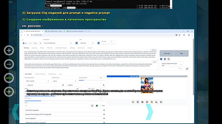Click browser forward arrow in embedded window
The image size is (222, 124).
tap(25, 35)
